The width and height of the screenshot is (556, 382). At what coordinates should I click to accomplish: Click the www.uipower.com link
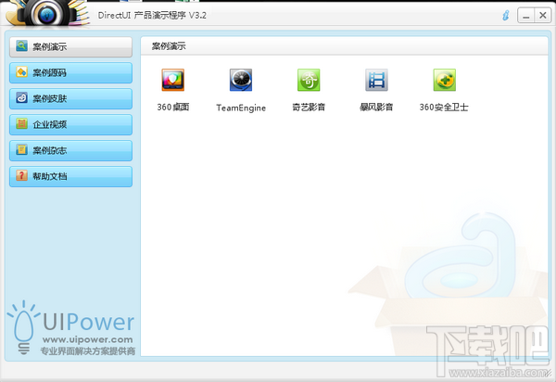point(88,340)
